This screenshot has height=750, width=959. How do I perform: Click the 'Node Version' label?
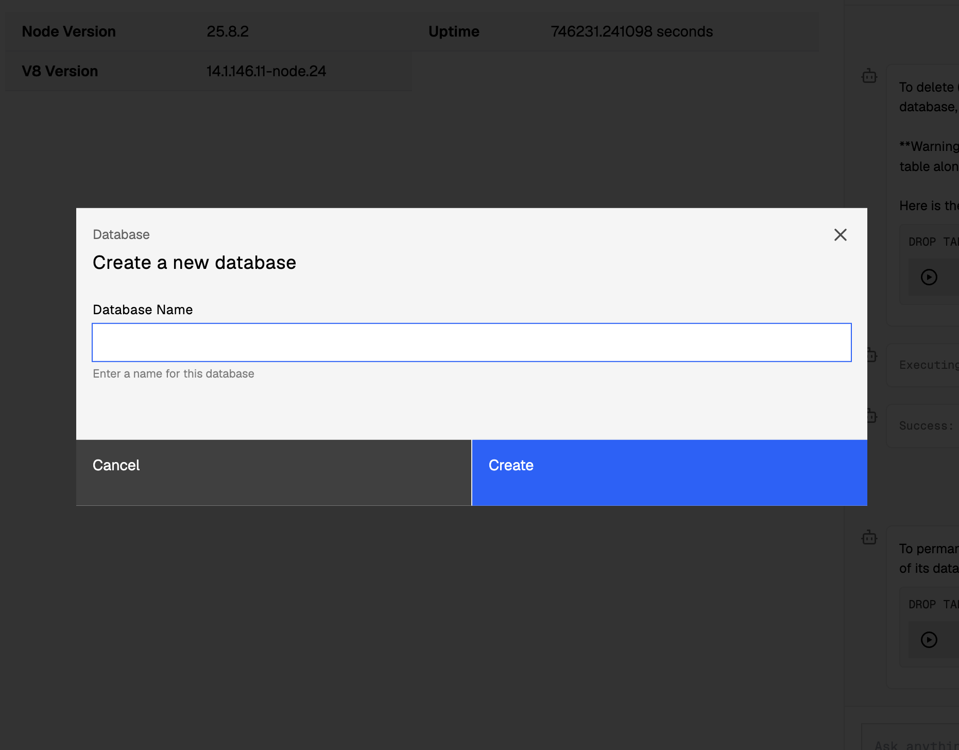68,31
